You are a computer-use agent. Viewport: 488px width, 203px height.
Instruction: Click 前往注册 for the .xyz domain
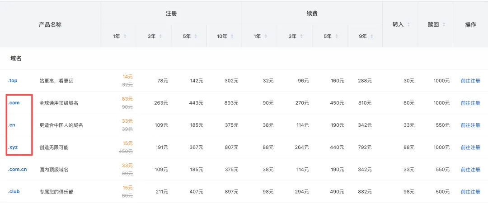pos(470,148)
